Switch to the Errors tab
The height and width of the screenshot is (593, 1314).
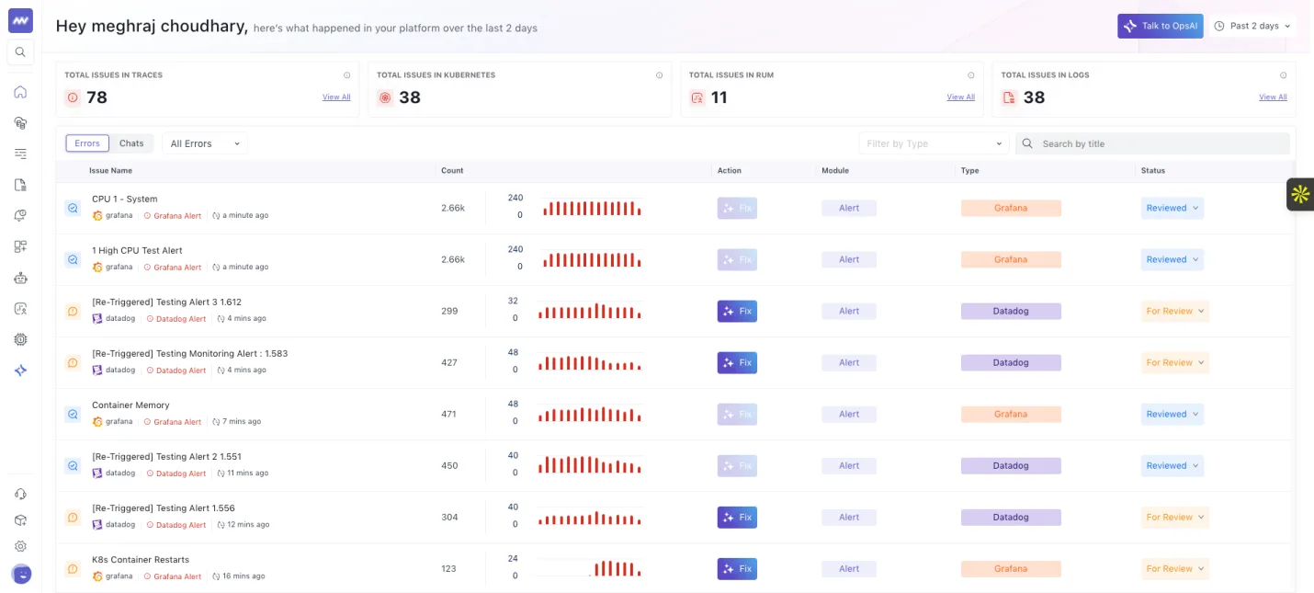87,143
